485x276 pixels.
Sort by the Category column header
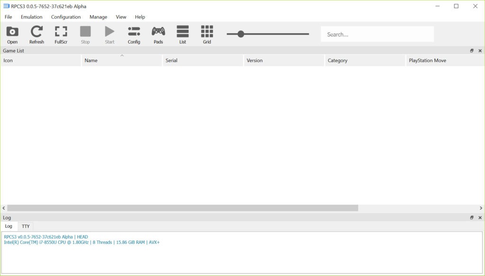(x=365, y=60)
